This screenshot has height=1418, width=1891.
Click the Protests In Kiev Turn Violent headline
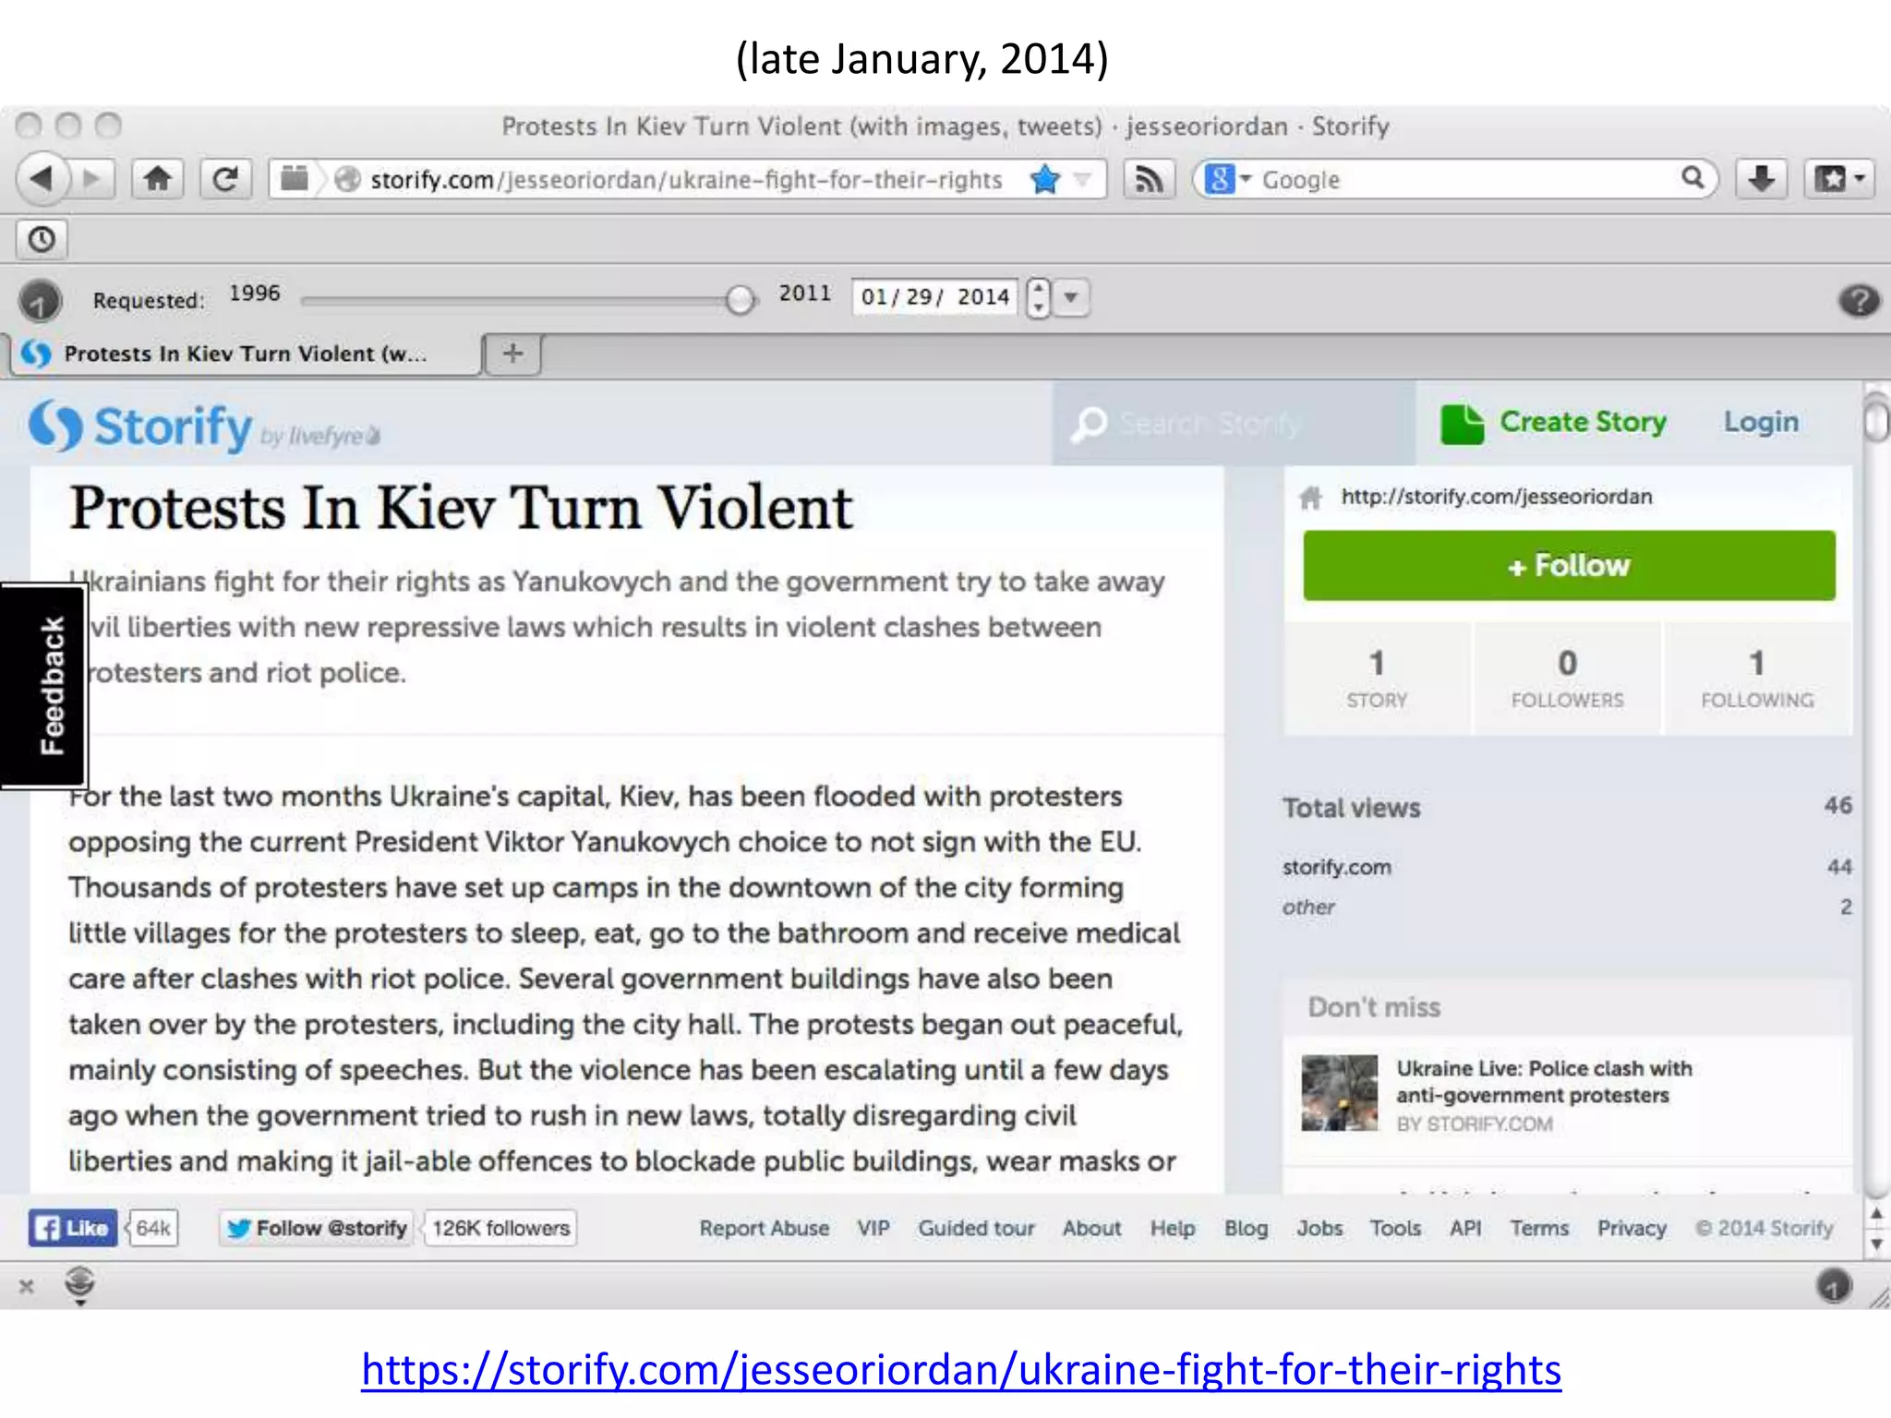point(461,509)
